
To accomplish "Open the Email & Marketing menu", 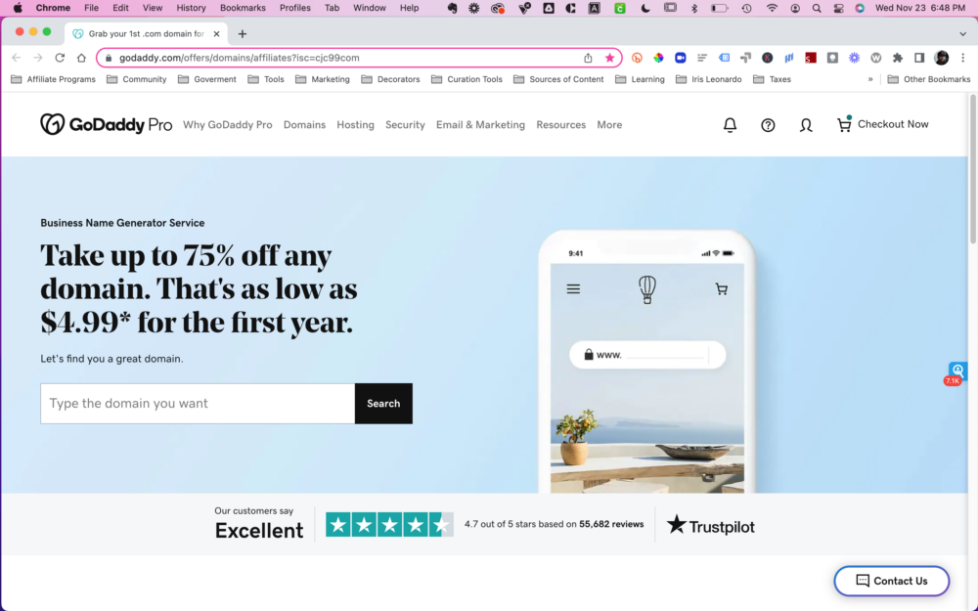I will point(480,125).
